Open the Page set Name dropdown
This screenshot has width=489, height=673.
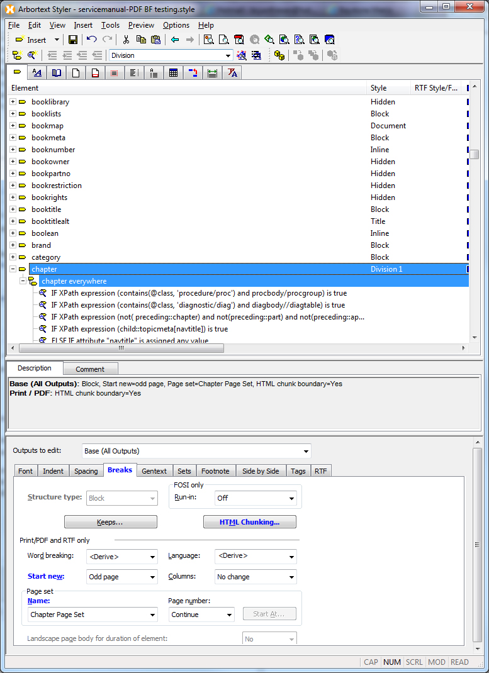[x=93, y=615]
